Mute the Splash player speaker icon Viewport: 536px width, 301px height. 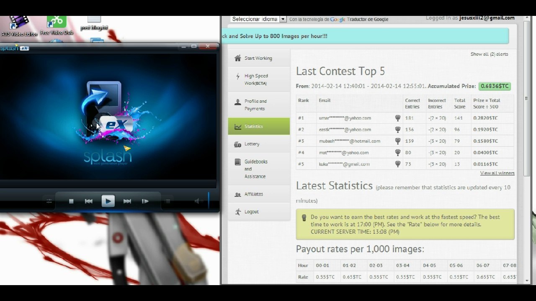[199, 201]
